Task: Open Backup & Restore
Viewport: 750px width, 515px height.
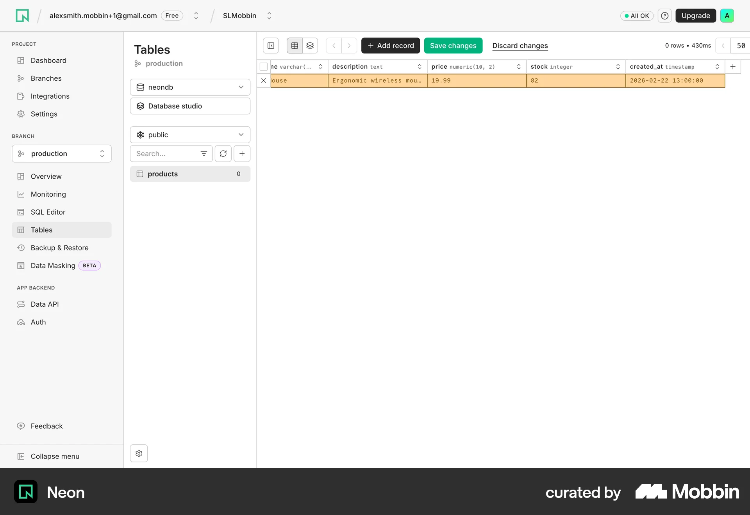Action: pyautogui.click(x=62, y=248)
